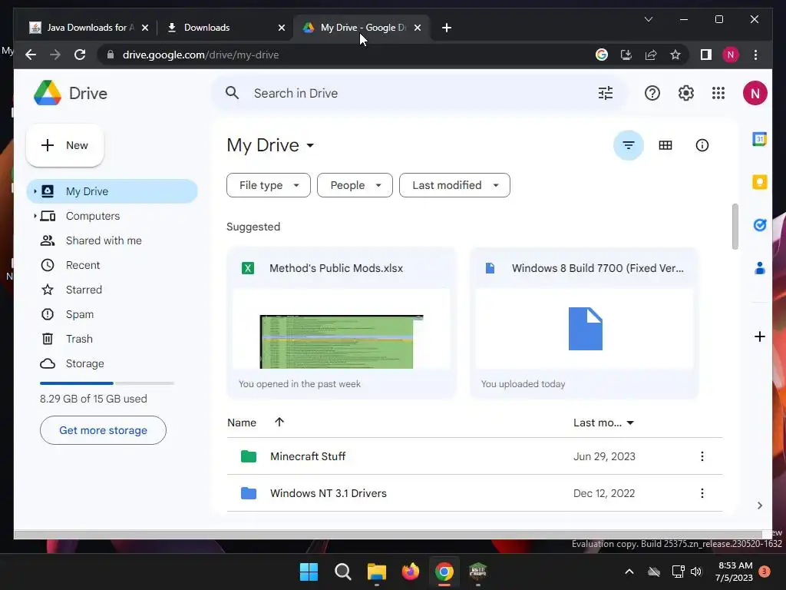Open the Minecraft Stuff folder row
Image resolution: width=786 pixels, height=590 pixels.
click(x=474, y=456)
